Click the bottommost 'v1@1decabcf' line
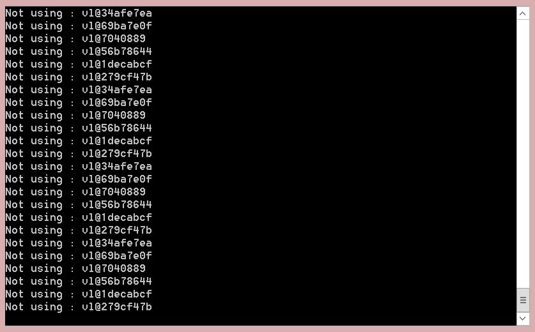 click(79, 294)
